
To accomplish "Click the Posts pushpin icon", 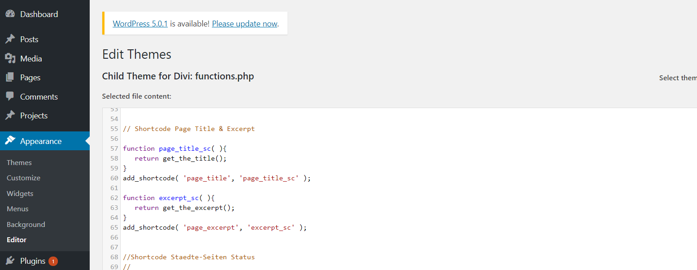I will click(10, 39).
